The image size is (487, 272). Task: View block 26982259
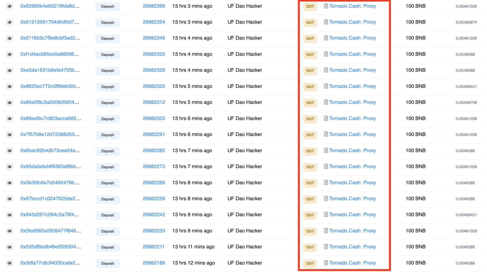[x=154, y=199]
